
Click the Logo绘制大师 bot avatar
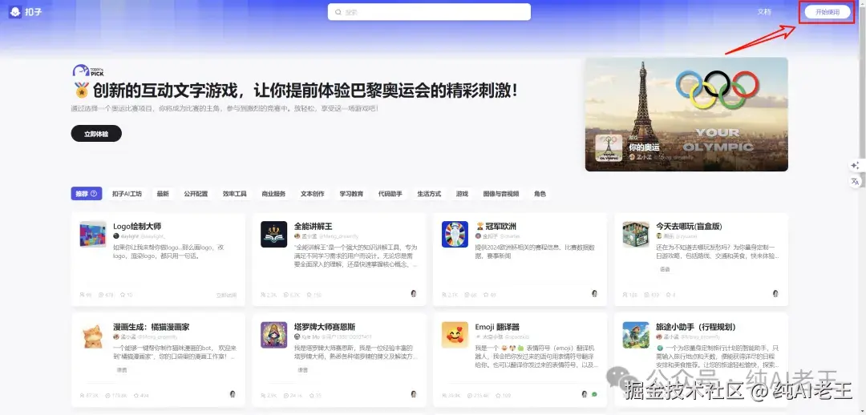[x=93, y=234]
